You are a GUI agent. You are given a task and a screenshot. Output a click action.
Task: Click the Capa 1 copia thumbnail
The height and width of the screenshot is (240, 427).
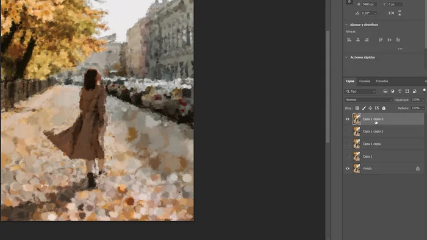click(357, 144)
